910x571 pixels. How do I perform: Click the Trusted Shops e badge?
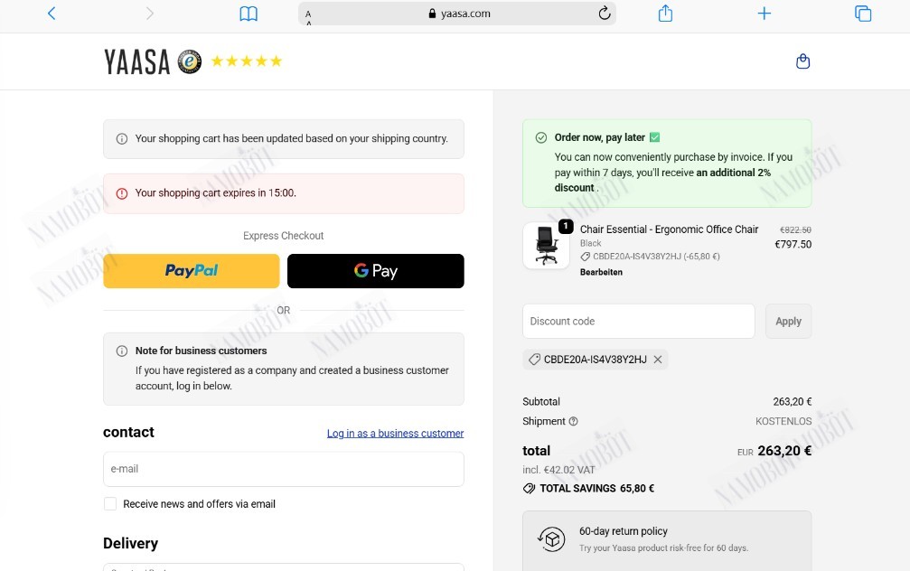(x=189, y=61)
